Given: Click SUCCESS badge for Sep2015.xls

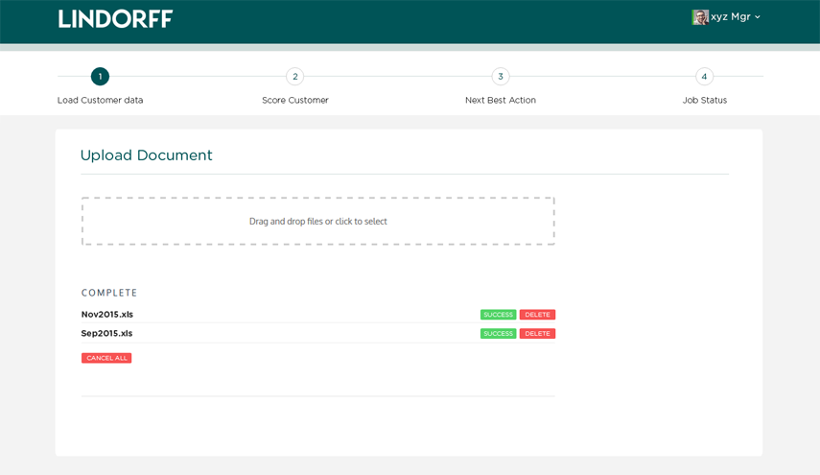Looking at the screenshot, I should pos(498,334).
